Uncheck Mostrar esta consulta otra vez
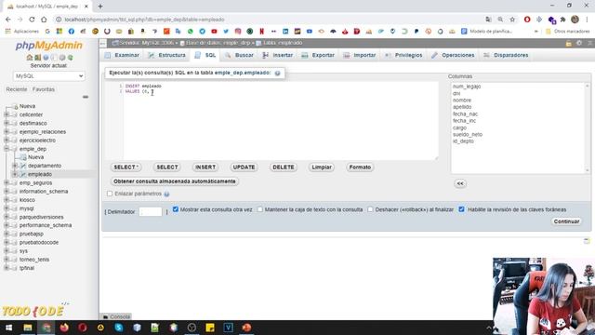595x335 pixels. coord(176,209)
